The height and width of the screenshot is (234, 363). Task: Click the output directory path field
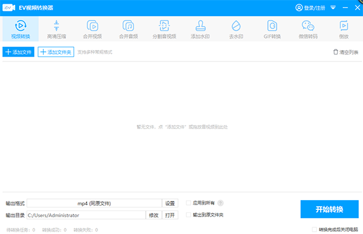pyautogui.click(x=86, y=215)
